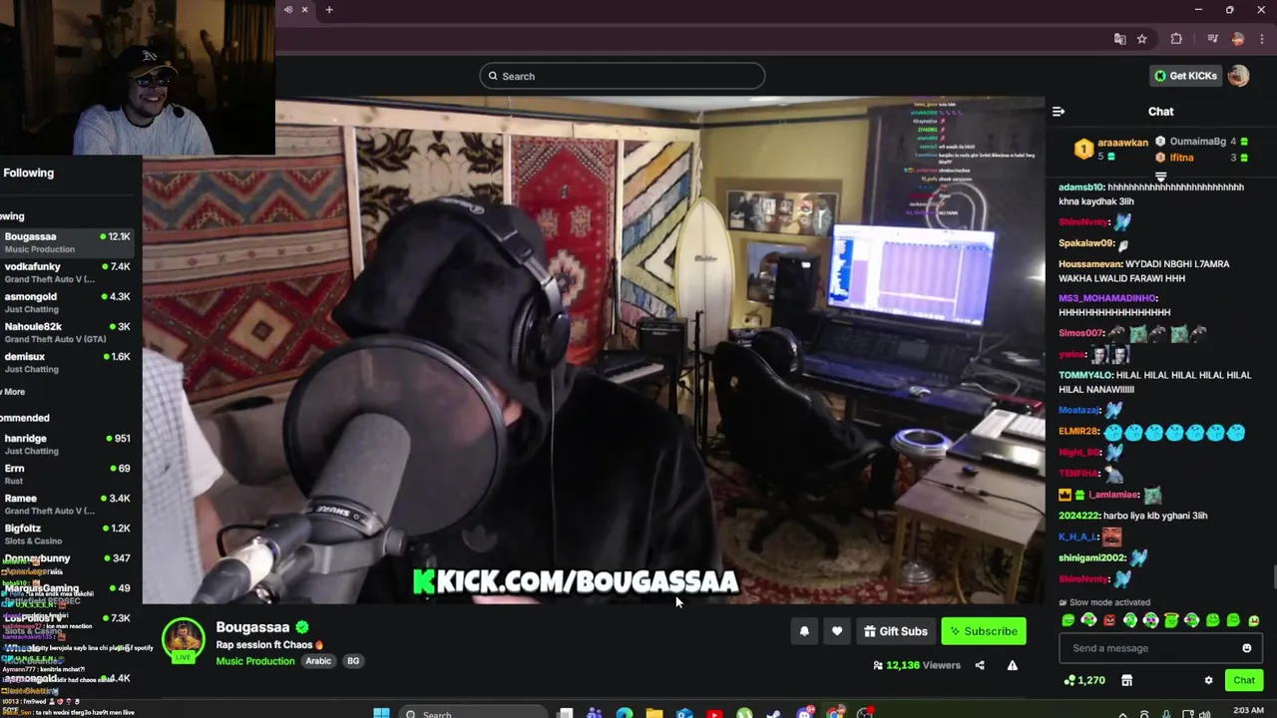Open the Chrome profile avatar
The height and width of the screenshot is (718, 1277).
tap(1238, 39)
